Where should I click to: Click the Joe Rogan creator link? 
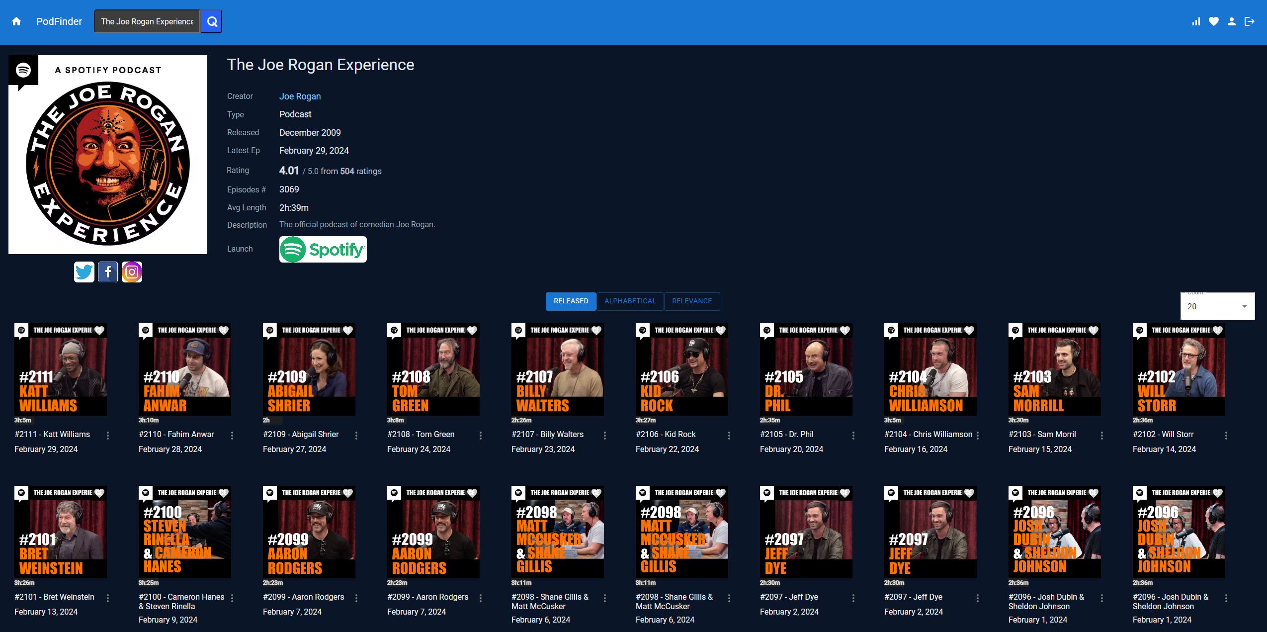[300, 96]
